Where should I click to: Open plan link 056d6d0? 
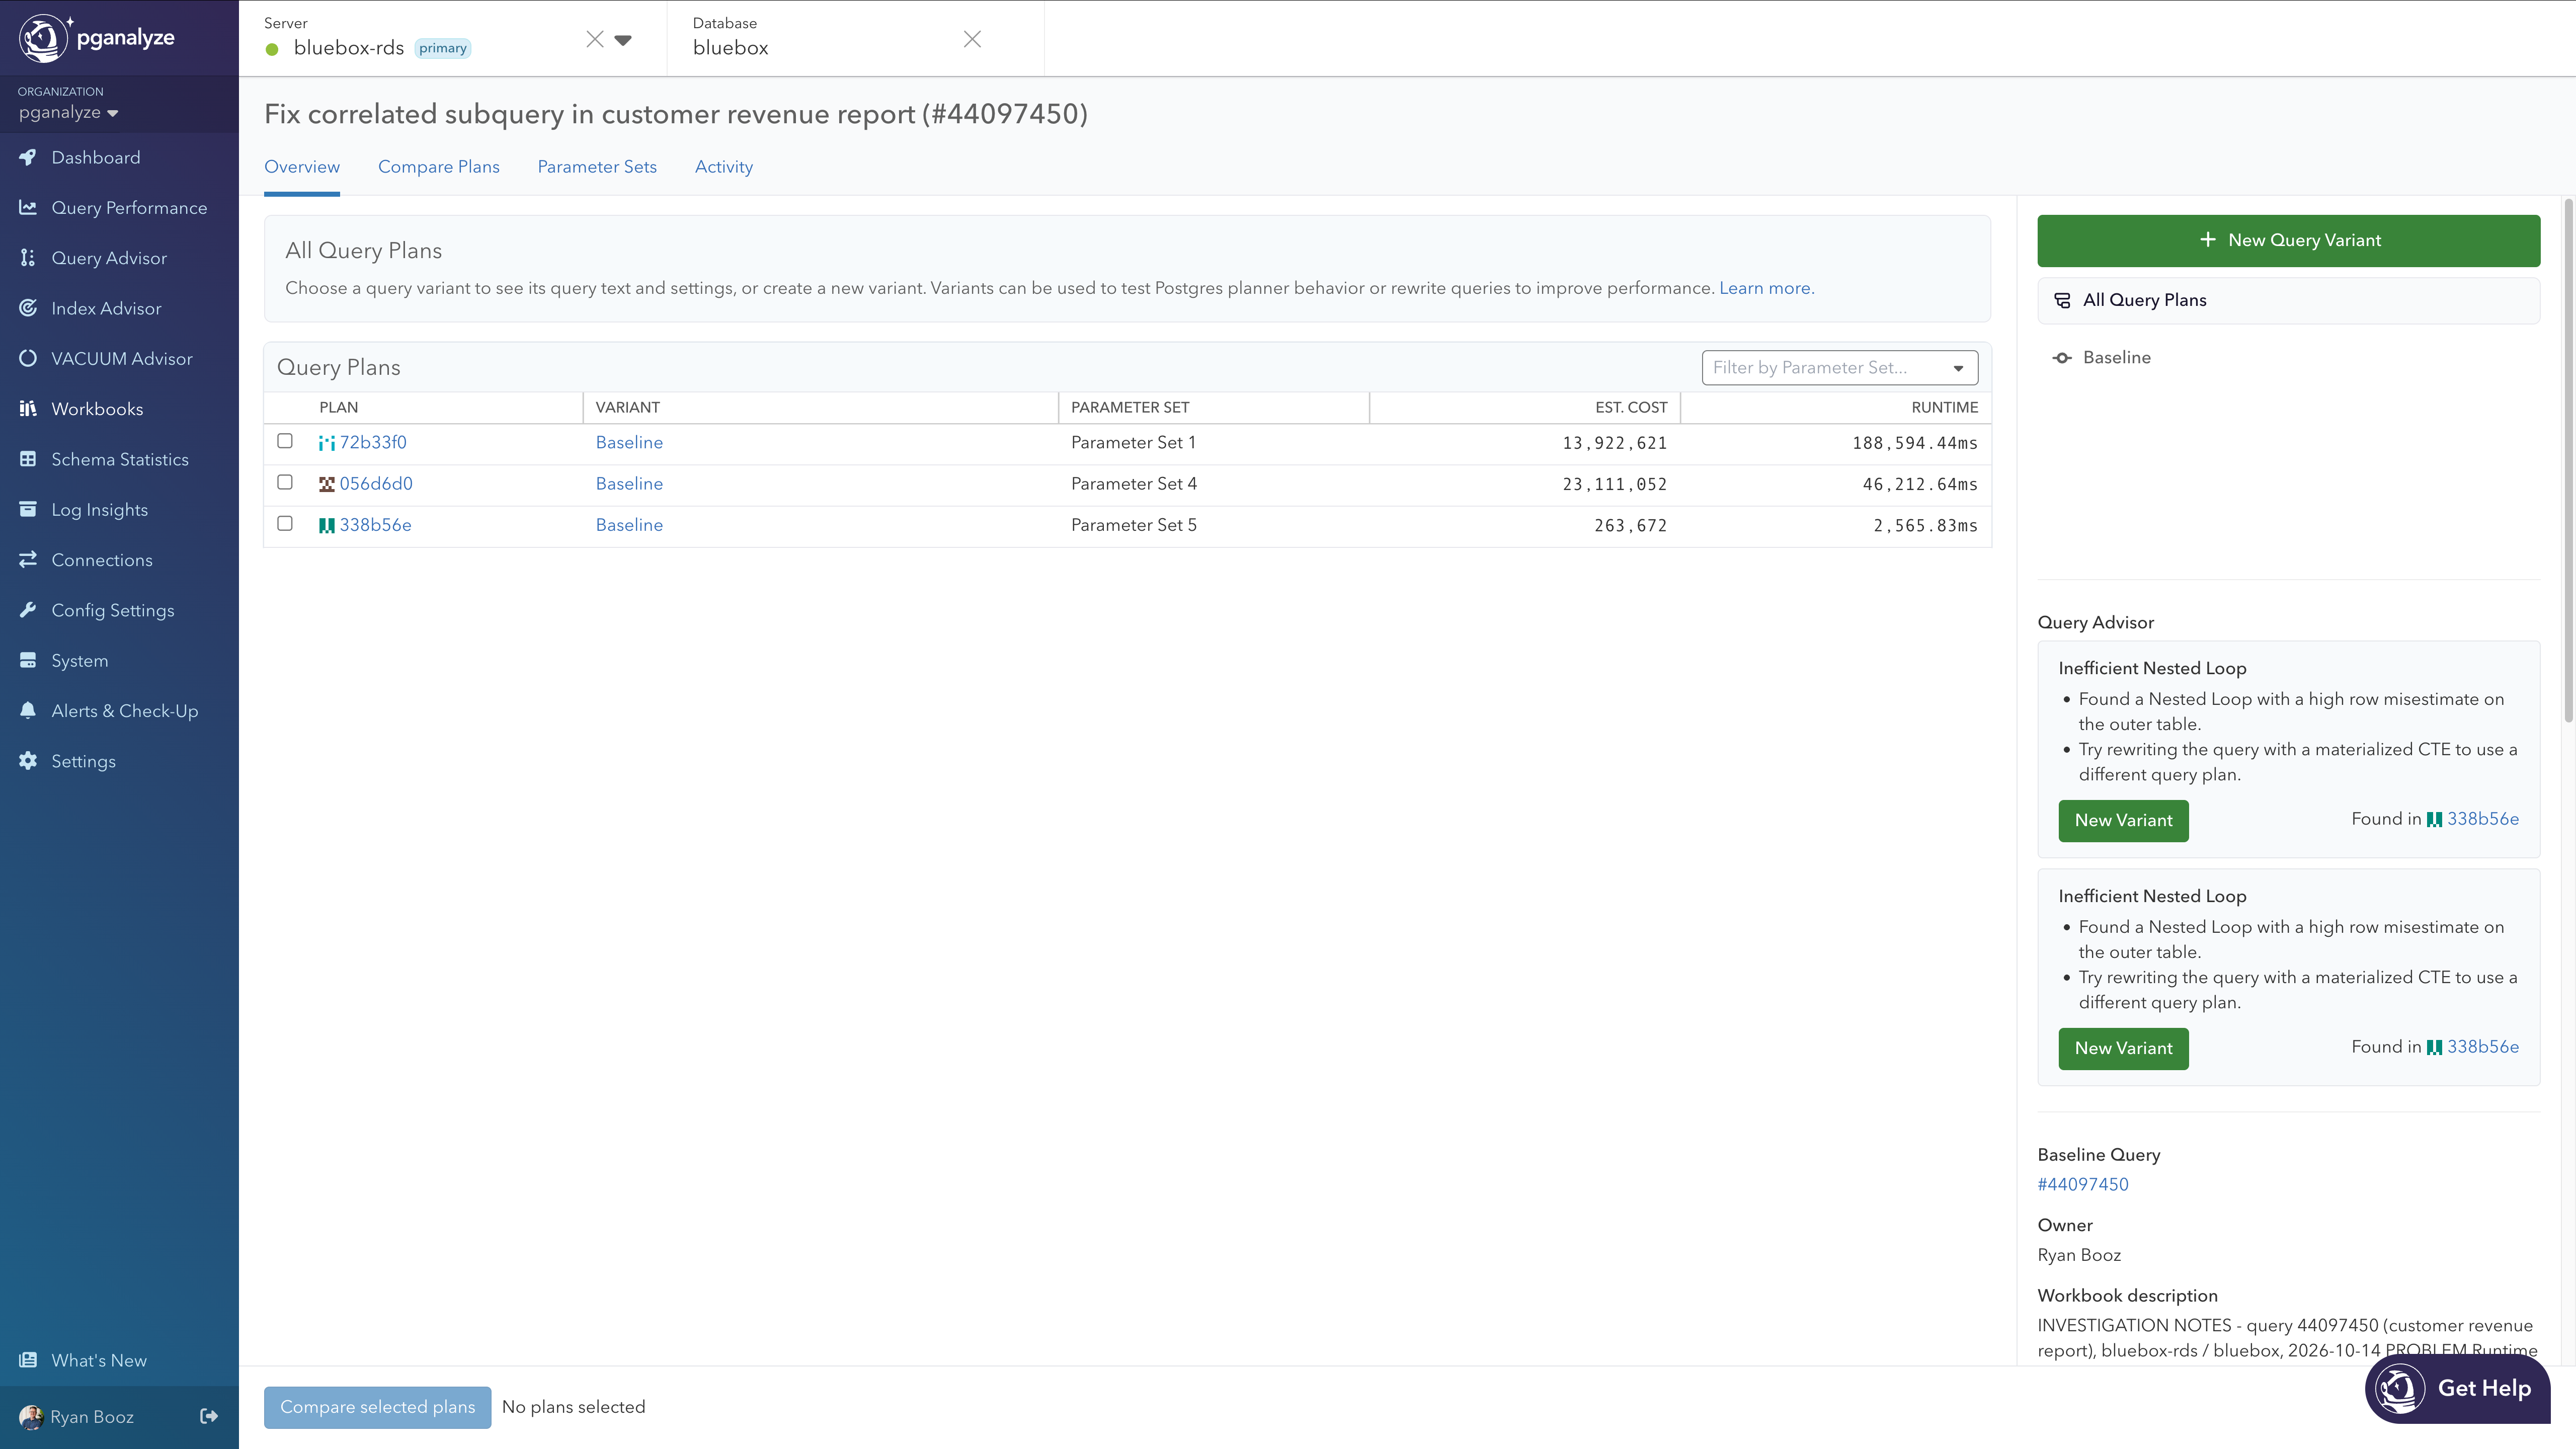pyautogui.click(x=376, y=484)
